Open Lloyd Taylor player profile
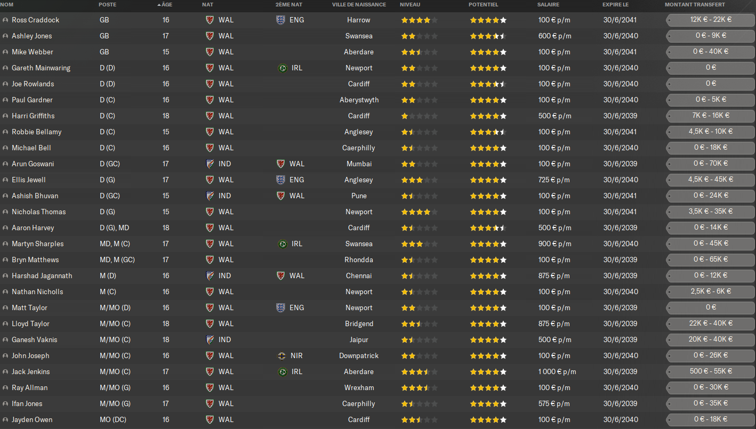 click(x=30, y=323)
